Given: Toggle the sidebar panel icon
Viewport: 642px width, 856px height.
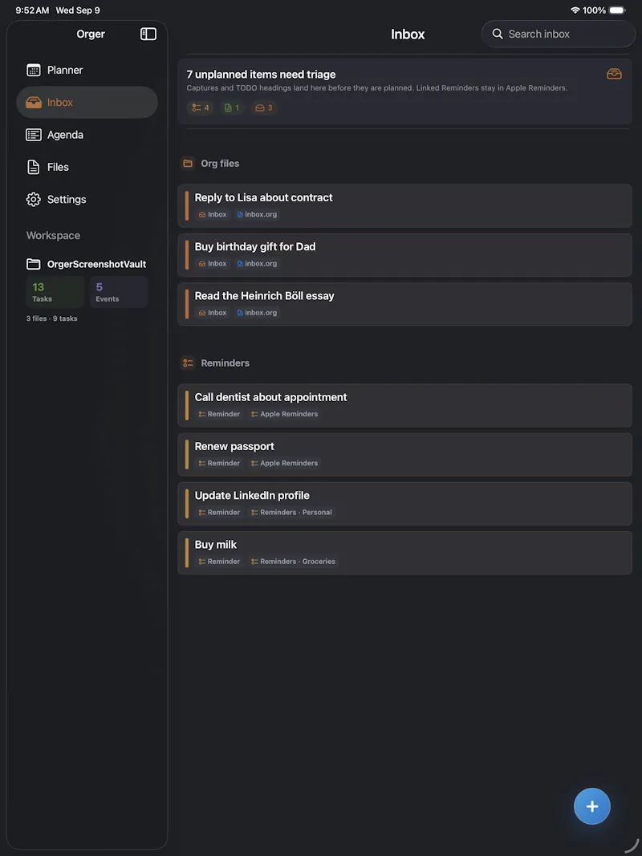Looking at the screenshot, I should [x=148, y=34].
